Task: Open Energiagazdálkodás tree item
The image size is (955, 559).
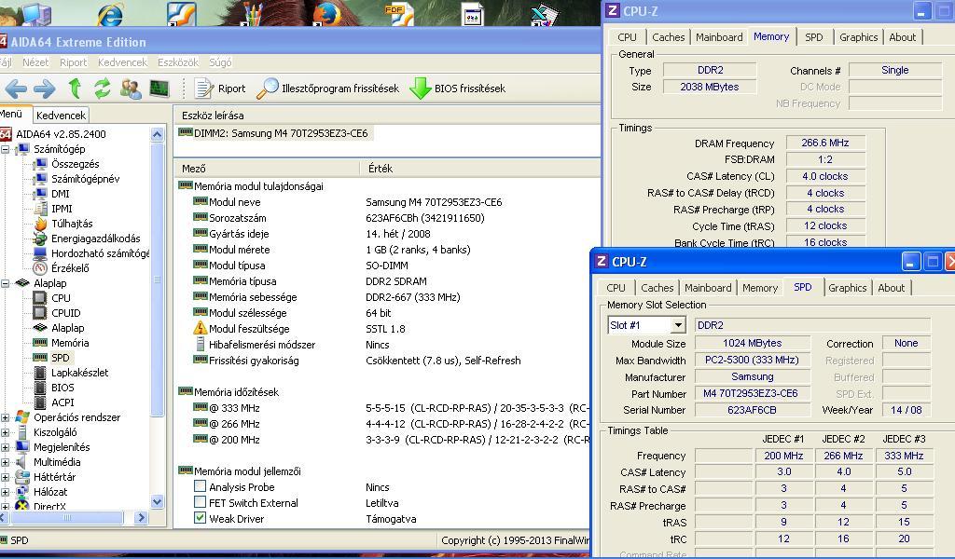Action: pyautogui.click(x=96, y=239)
